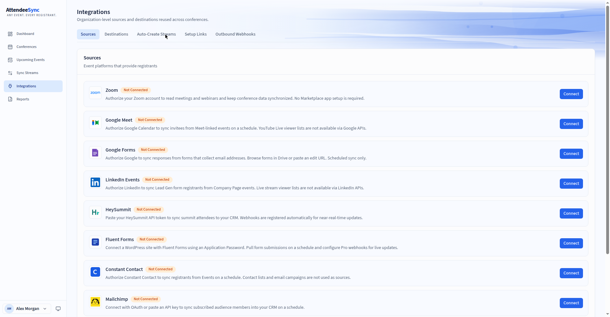Screen dimensions: 610x317
Task: Click the LinkedIn Events logo icon
Action: click(x=95, y=182)
